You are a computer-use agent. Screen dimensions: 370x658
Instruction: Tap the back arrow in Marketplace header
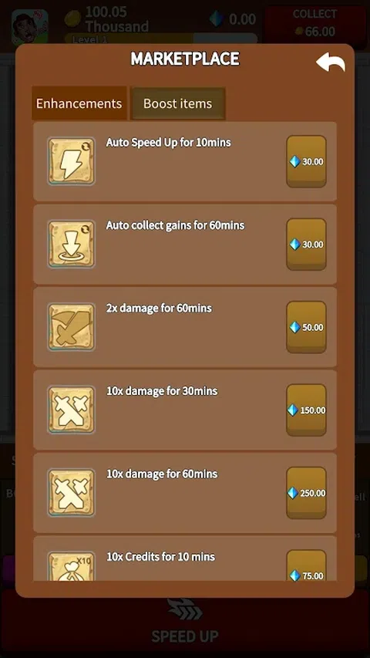(331, 63)
